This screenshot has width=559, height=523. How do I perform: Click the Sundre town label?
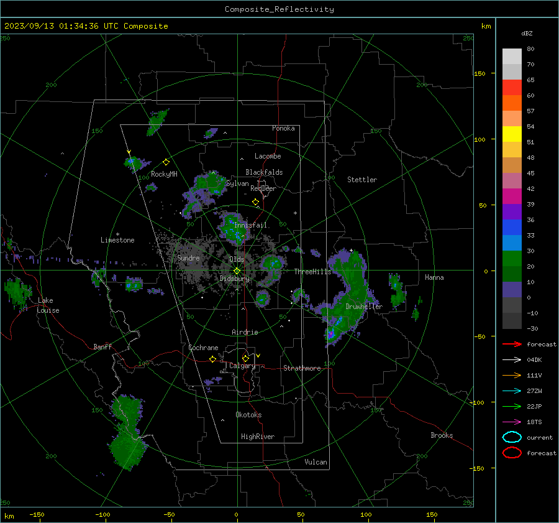[x=188, y=258]
